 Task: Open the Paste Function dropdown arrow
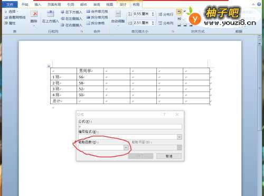tap(126, 147)
